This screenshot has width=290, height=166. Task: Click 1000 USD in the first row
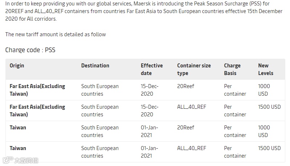click(x=264, y=90)
